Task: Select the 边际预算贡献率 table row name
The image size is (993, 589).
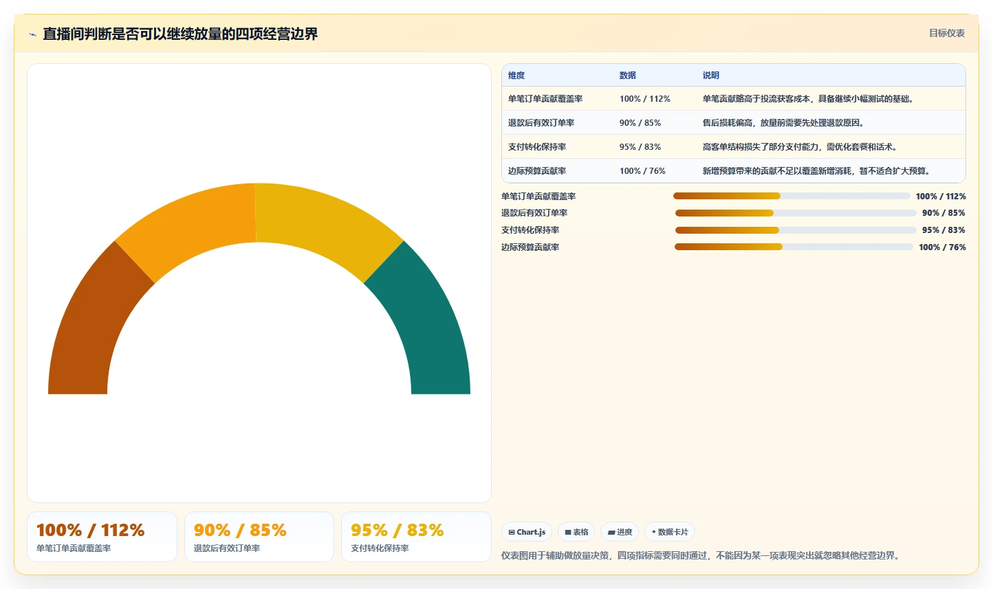Action: pos(537,171)
